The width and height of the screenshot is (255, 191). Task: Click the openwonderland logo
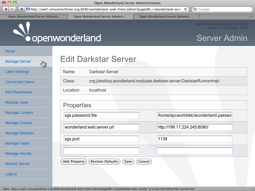[x=57, y=32]
